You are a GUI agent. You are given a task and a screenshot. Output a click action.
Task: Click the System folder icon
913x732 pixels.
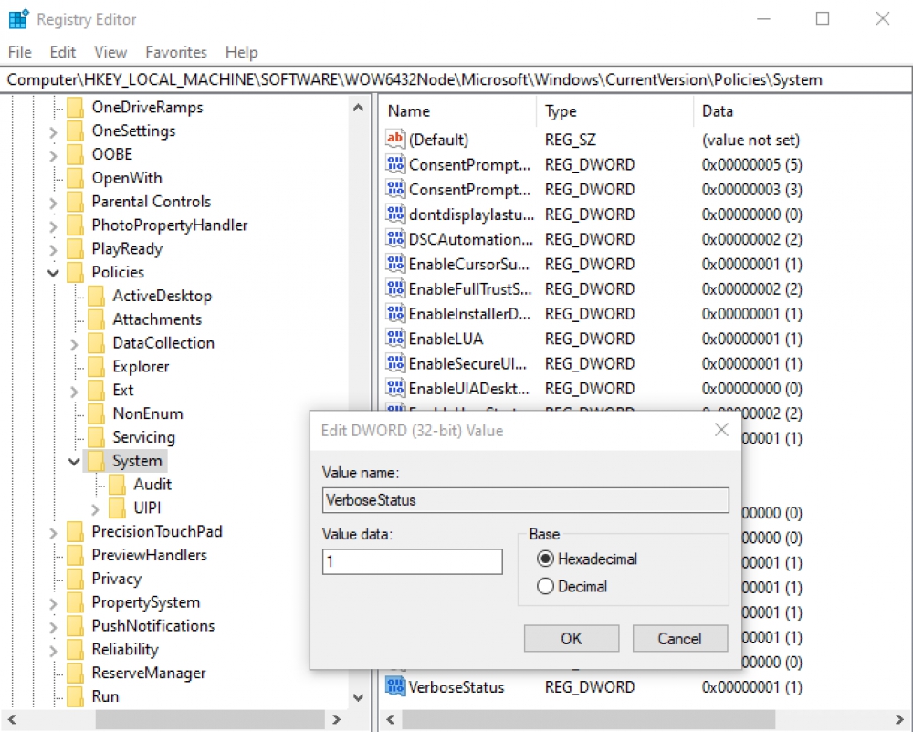[96, 460]
